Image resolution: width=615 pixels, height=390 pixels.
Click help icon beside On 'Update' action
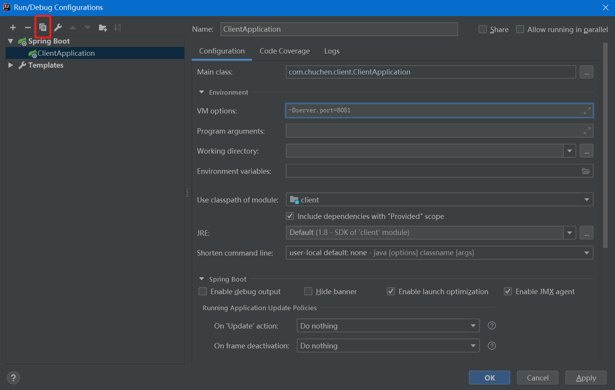[x=492, y=325]
